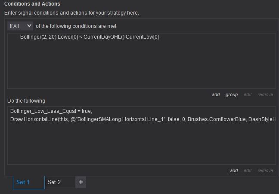This screenshot has width=279, height=194.
Task: Add a new set with plus icon
Action: point(81,182)
